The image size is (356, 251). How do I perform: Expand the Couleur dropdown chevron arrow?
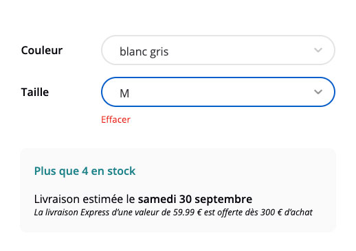pos(318,50)
